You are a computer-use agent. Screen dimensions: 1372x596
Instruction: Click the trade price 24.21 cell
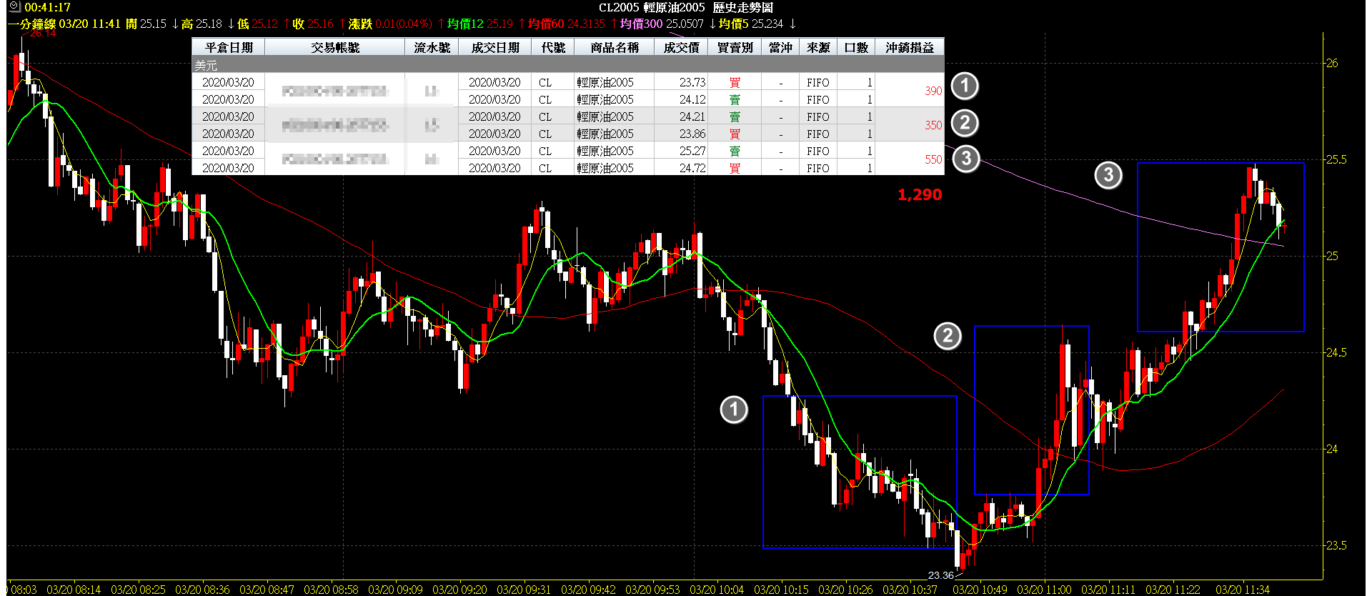pos(682,116)
